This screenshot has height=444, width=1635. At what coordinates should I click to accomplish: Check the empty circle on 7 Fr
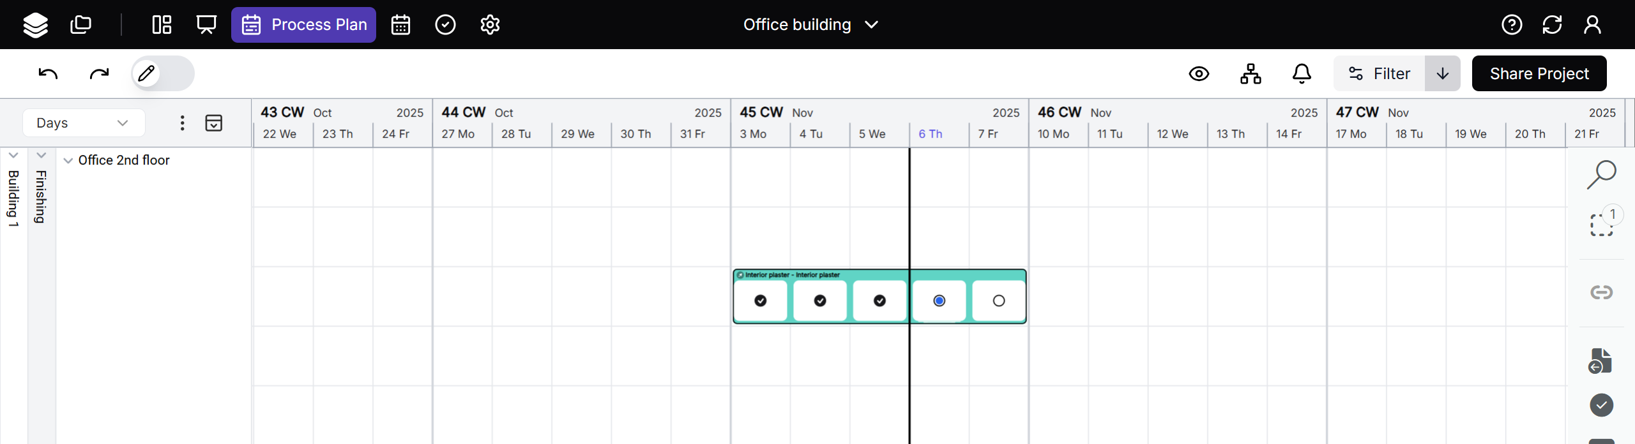pyautogui.click(x=999, y=300)
